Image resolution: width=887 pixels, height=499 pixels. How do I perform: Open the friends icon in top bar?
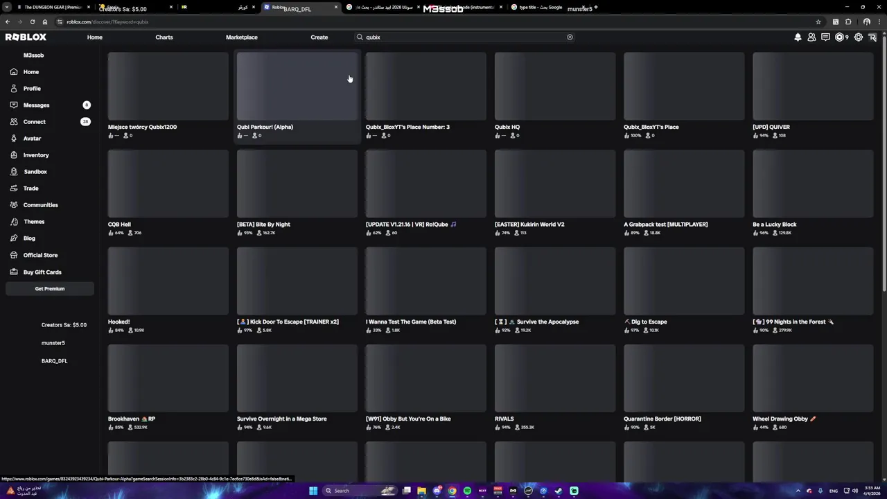pyautogui.click(x=811, y=37)
